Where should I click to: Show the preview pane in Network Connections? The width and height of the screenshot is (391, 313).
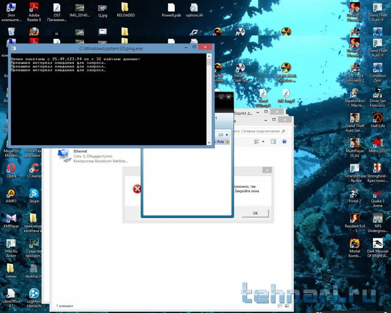pyautogui.click(x=273, y=142)
